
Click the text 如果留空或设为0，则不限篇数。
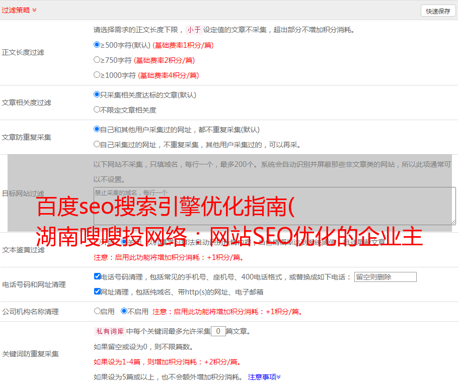[143, 347]
